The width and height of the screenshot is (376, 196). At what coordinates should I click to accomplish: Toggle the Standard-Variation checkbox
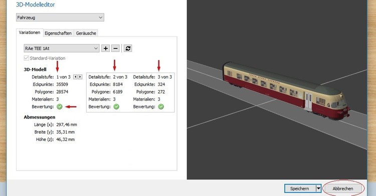tap(27, 58)
